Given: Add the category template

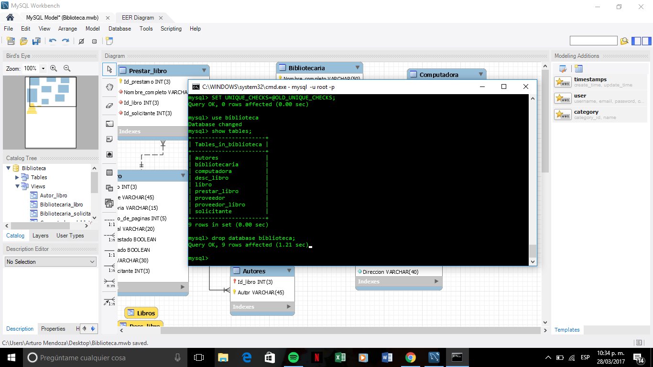Looking at the screenshot, I should click(x=601, y=114).
